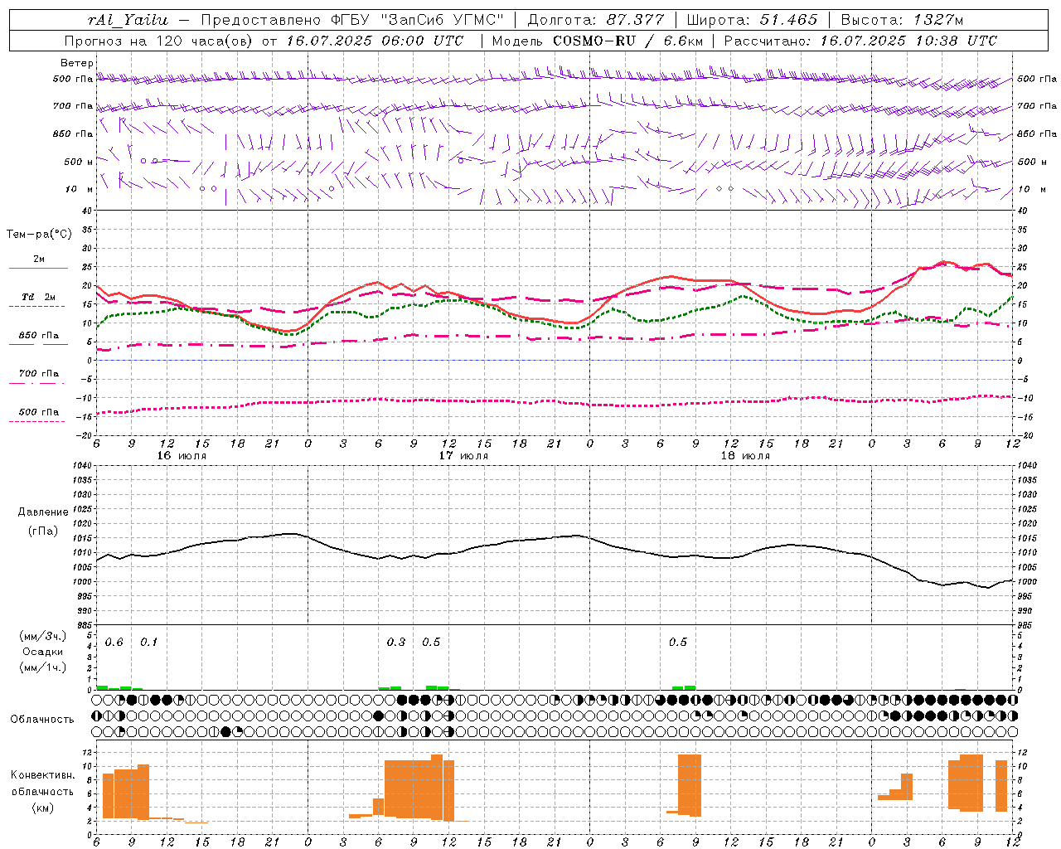Click the "Давление" pressure chart label
The height and width of the screenshot is (849, 1061).
(x=43, y=512)
